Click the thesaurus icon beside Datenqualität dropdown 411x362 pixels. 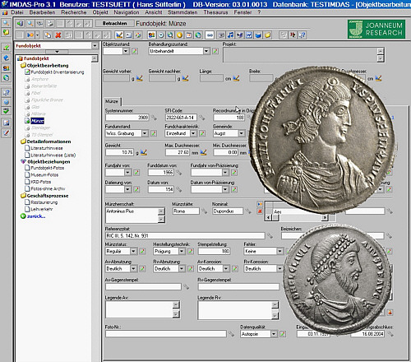tap(283, 334)
